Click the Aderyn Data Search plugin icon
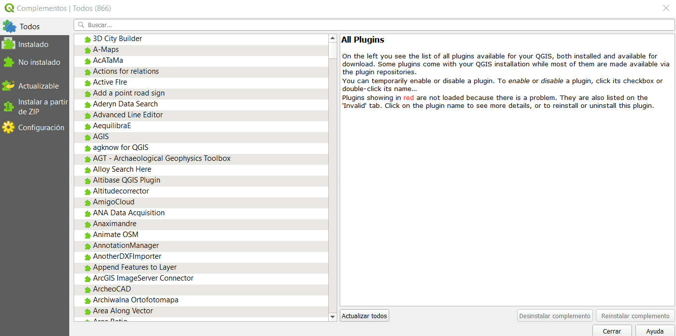 click(88, 104)
